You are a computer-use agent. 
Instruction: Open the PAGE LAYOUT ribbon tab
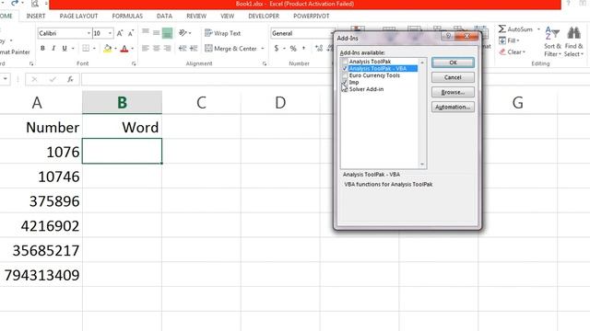click(x=78, y=17)
